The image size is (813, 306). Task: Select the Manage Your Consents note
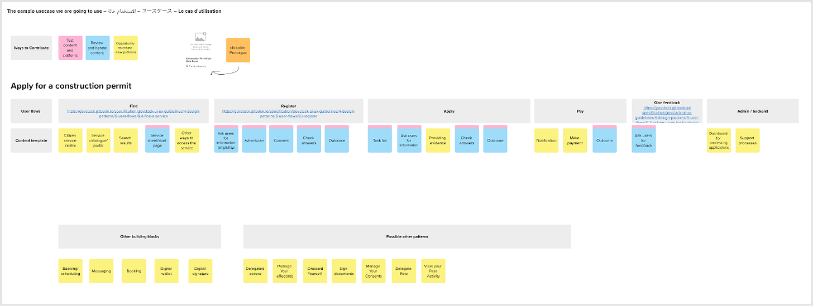pyautogui.click(x=374, y=271)
